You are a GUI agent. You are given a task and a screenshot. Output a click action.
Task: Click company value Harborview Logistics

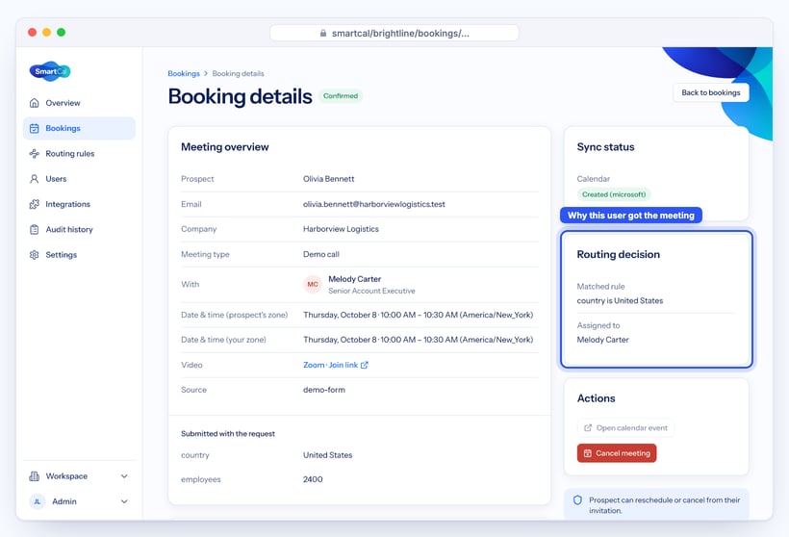(341, 229)
